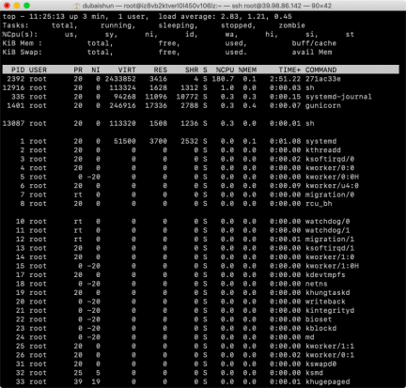The height and width of the screenshot is (388, 406).
Task: Click the terminal window title text
Action: point(207,6)
